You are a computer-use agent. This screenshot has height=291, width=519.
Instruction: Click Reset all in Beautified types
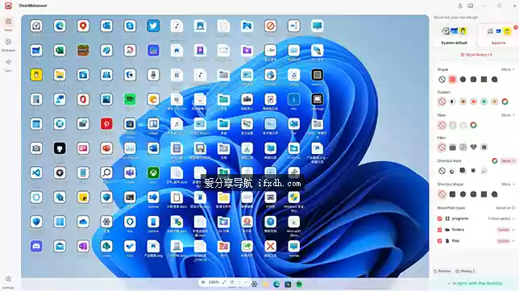[x=505, y=208]
